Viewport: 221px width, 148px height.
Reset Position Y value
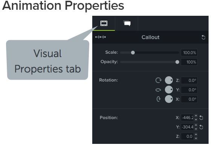pos(201,127)
